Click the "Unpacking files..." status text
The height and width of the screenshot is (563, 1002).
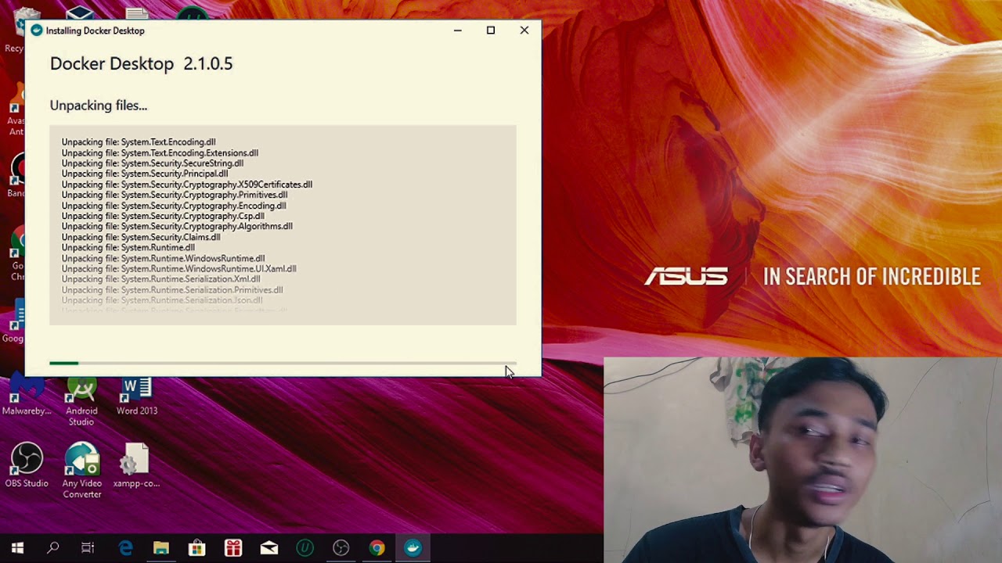pos(99,106)
